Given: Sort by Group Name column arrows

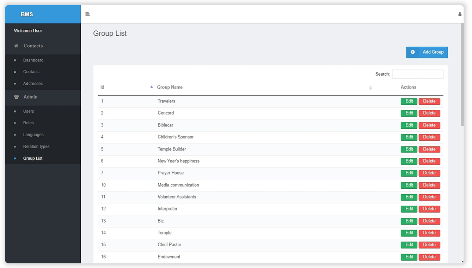Looking at the screenshot, I should [370, 88].
